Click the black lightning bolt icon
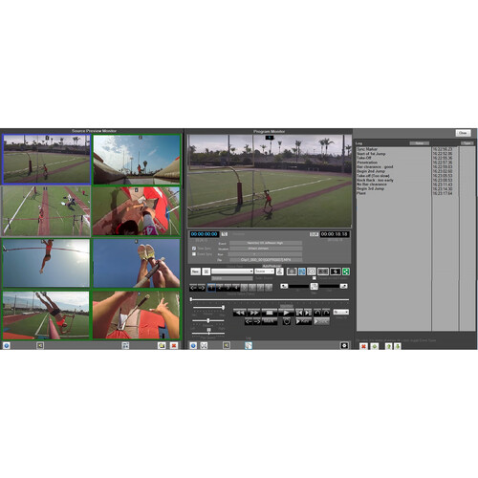The image size is (478, 478). [x=335, y=272]
